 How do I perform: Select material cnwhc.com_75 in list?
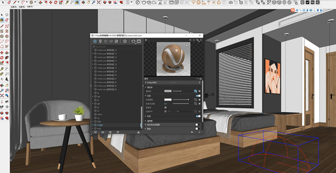click(107, 61)
